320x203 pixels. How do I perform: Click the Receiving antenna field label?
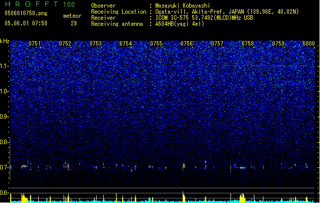pyautogui.click(x=117, y=24)
